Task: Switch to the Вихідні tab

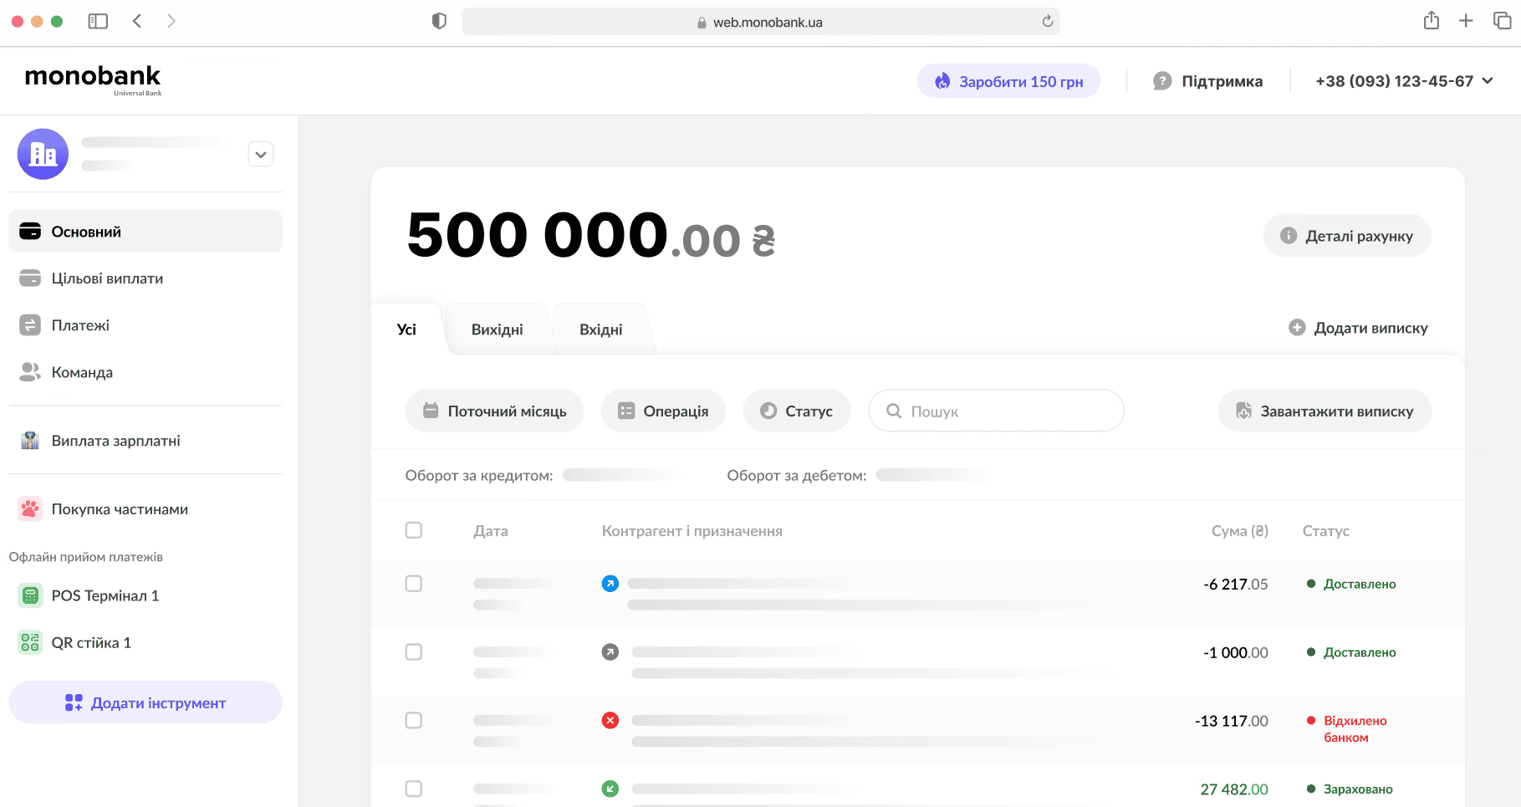Action: (497, 329)
